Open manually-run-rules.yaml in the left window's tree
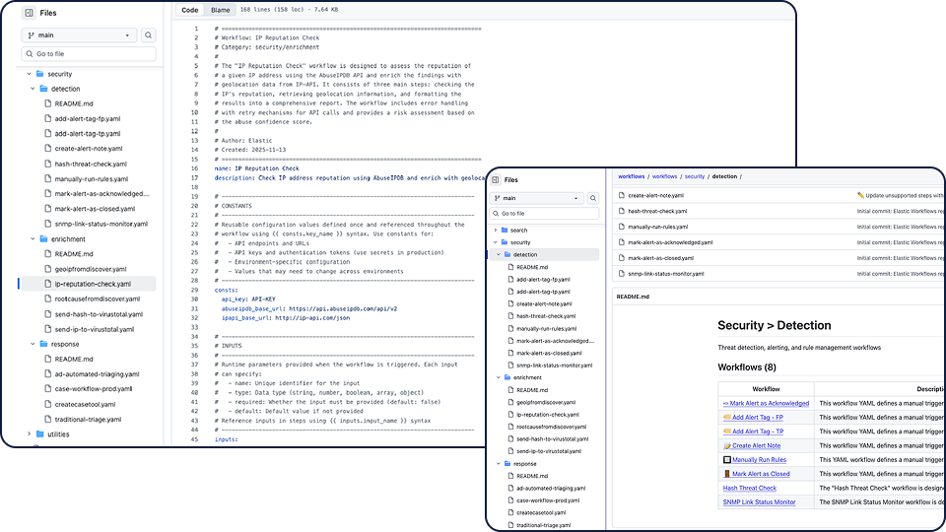This screenshot has height=532, width=946. pos(91,179)
